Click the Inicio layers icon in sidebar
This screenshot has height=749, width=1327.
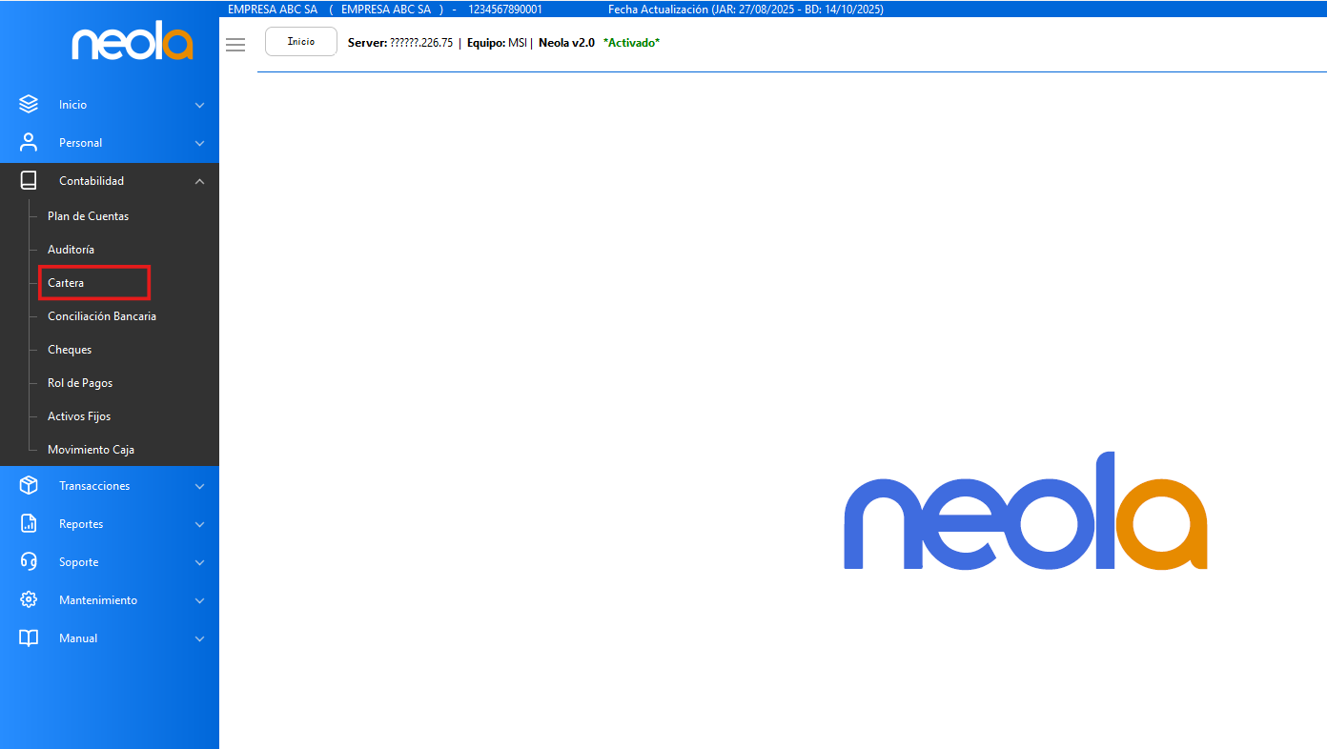pos(29,105)
